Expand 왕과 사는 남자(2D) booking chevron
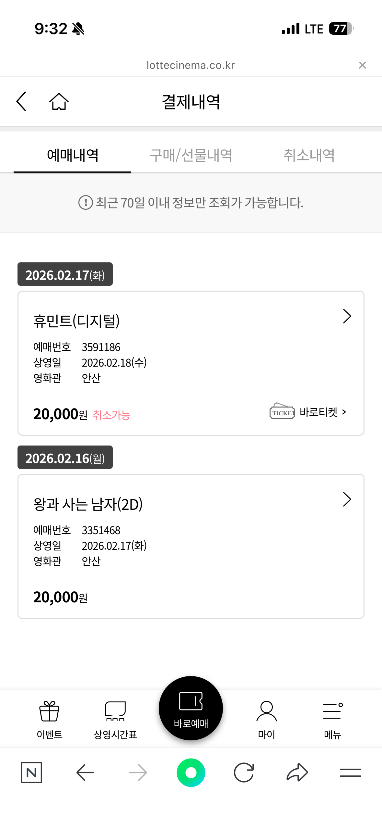Image resolution: width=382 pixels, height=830 pixels. [x=347, y=499]
